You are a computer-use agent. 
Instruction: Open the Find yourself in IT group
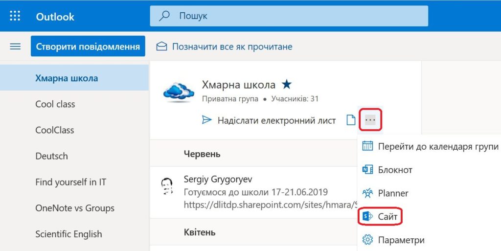pos(74,182)
